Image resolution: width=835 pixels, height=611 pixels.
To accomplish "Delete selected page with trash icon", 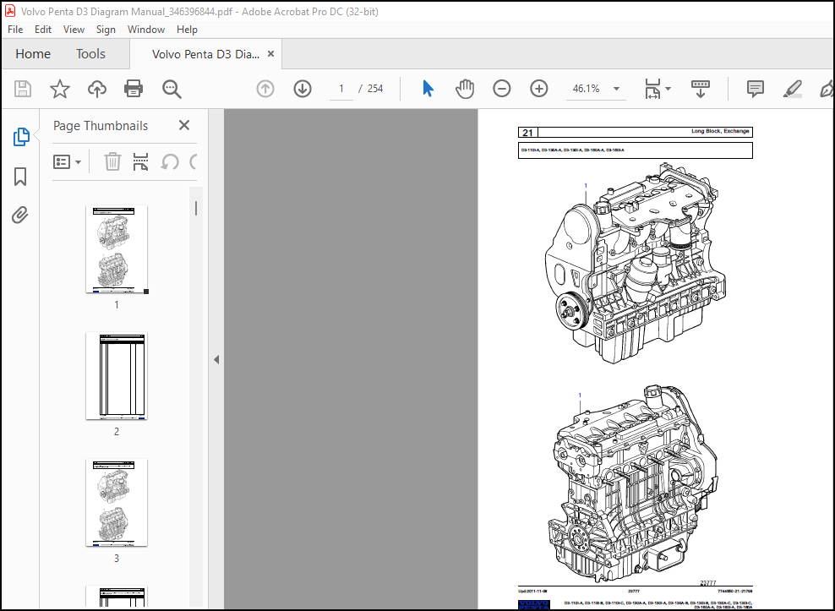I will click(x=112, y=161).
